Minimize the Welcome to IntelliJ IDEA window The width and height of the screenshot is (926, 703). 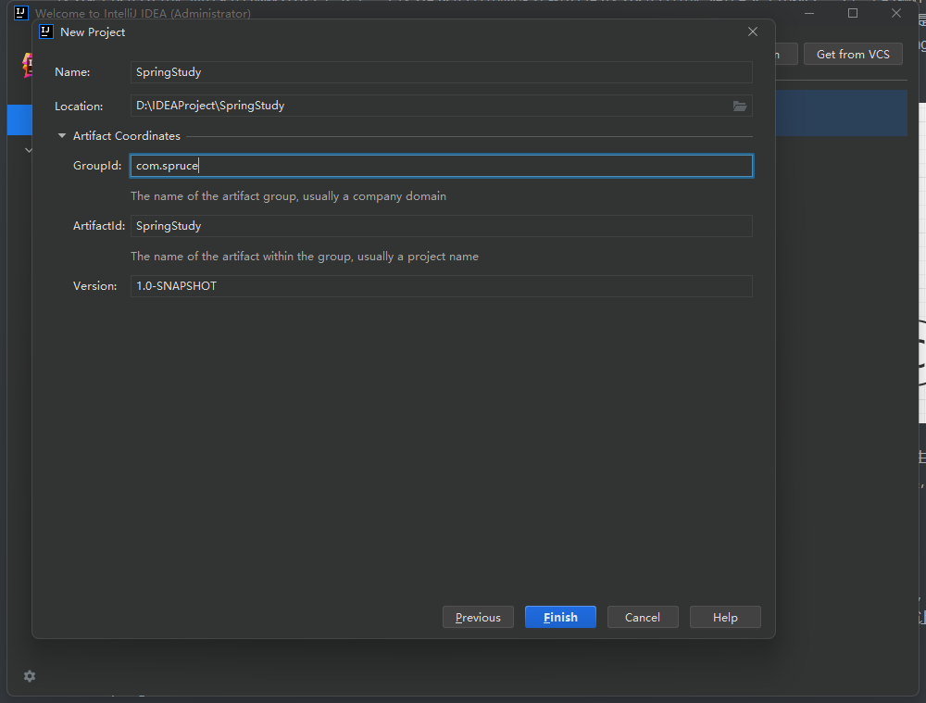(809, 13)
